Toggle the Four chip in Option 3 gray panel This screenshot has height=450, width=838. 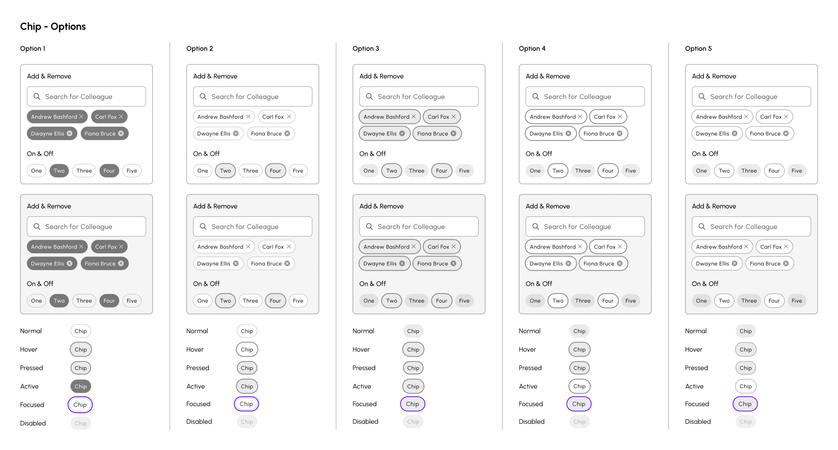(441, 301)
